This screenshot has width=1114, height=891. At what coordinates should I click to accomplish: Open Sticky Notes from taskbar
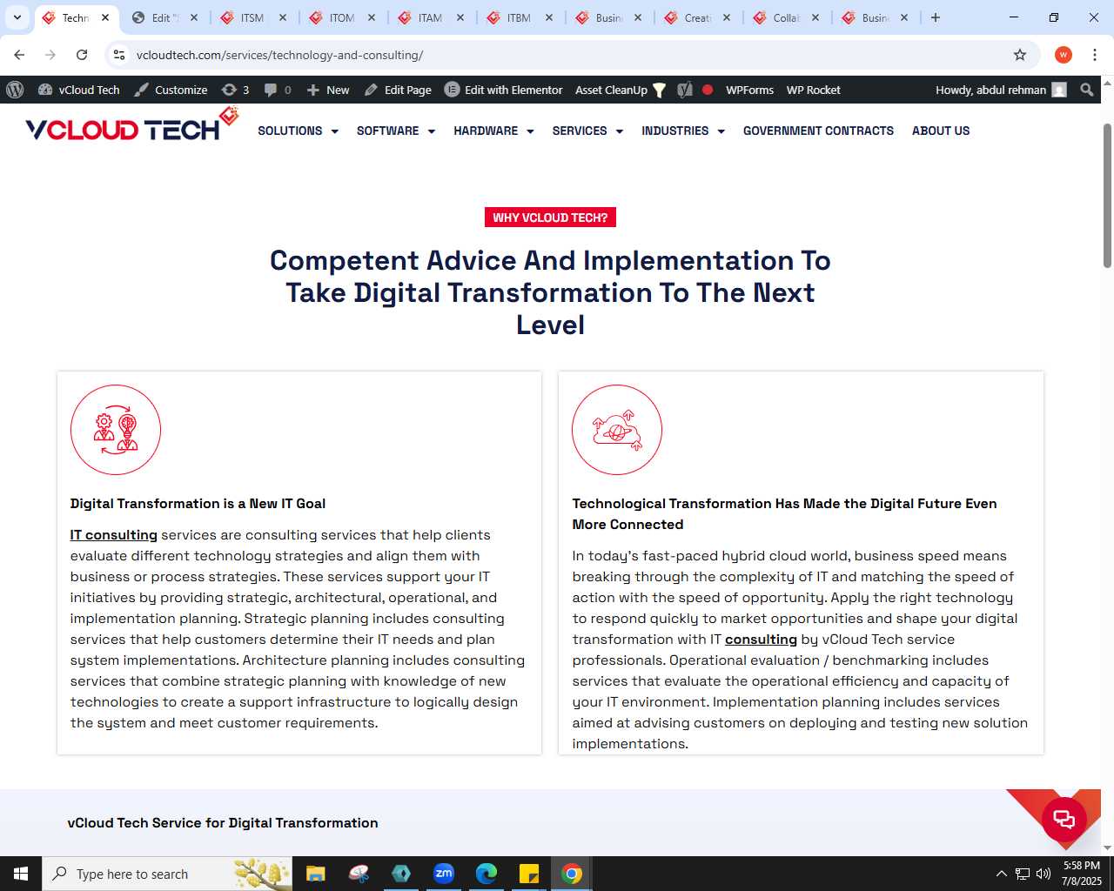coord(529,874)
